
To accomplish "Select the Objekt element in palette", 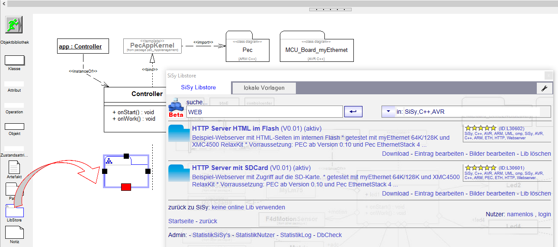I will pyautogui.click(x=14, y=126).
